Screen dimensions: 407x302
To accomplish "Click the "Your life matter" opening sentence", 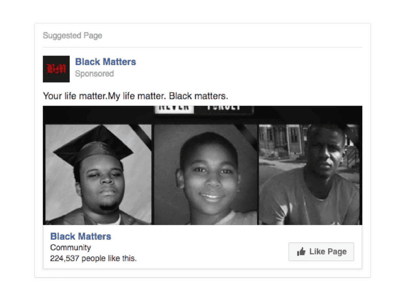I will [75, 96].
